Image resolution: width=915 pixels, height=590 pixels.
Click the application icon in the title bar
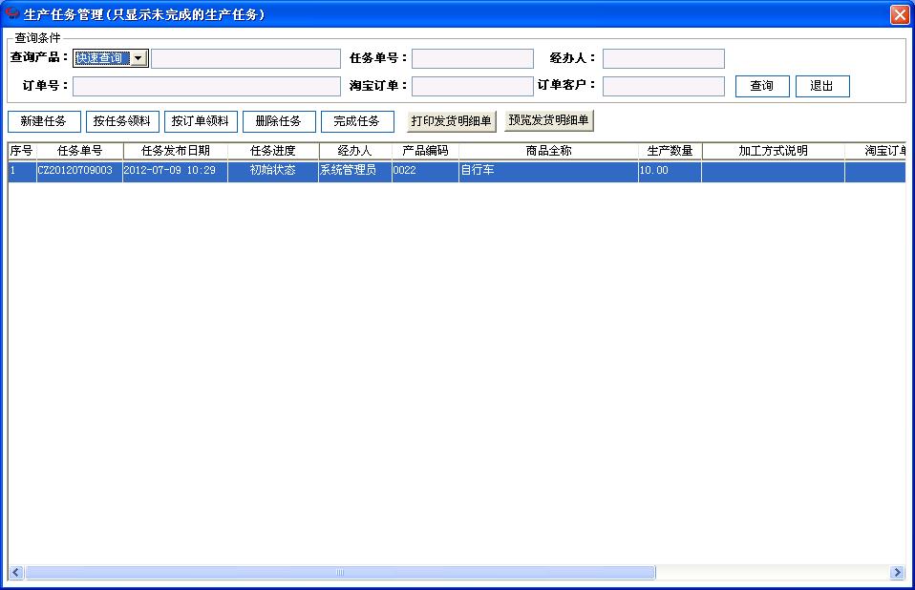point(11,13)
